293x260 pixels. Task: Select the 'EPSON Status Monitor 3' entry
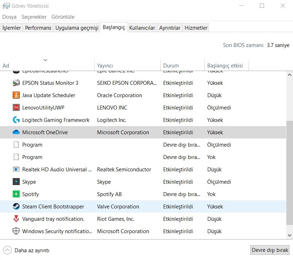(x=50, y=83)
